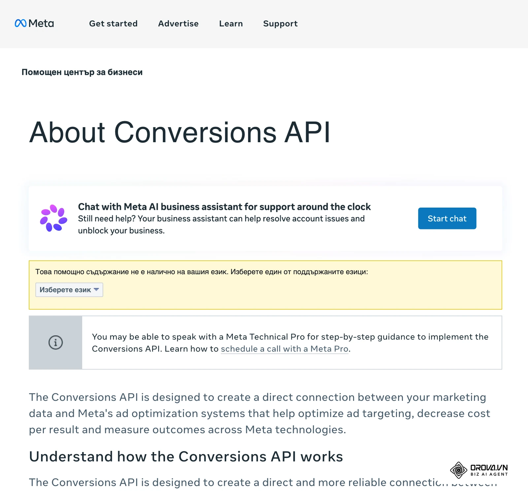Click the Start chat button
Image resolution: width=528 pixels, height=492 pixels.
coord(447,218)
